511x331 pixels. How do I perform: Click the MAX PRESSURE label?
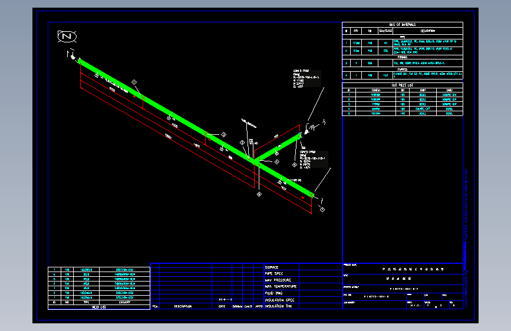tap(278, 280)
